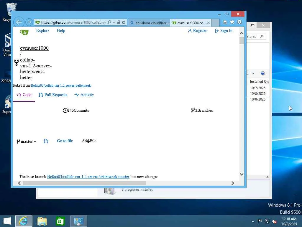
Task: Click the horizontal scrollbar thumb
Action: [85, 183]
